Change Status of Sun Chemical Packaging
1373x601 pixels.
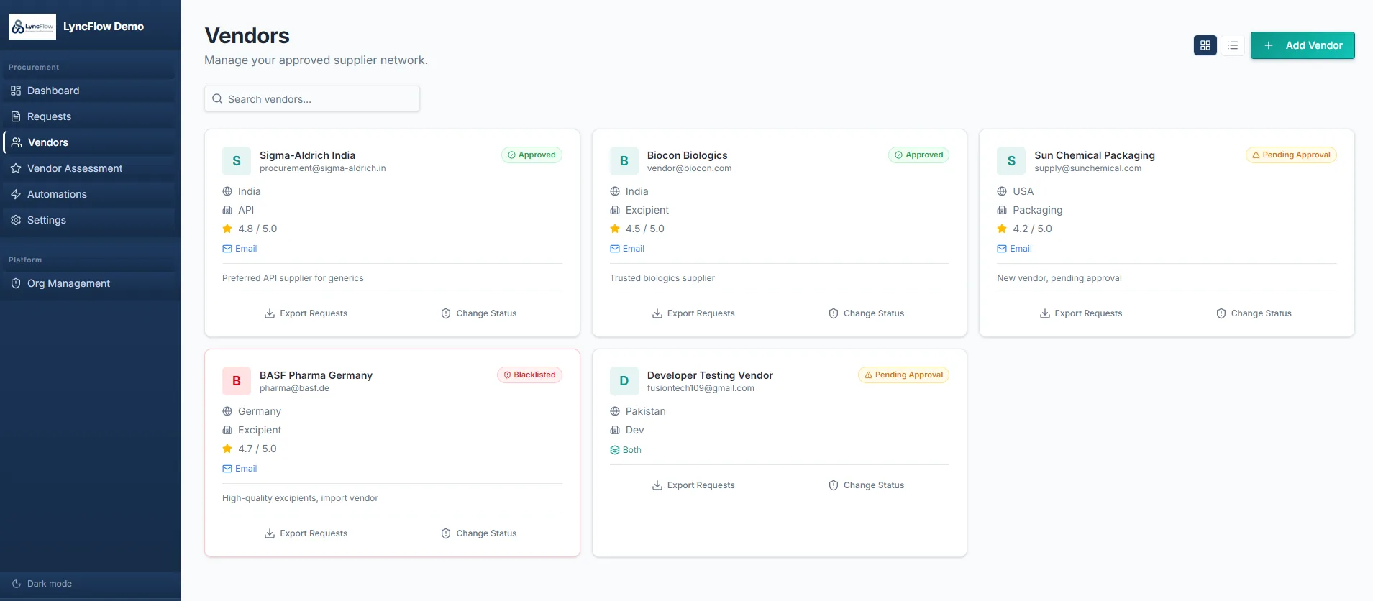[x=1254, y=313]
